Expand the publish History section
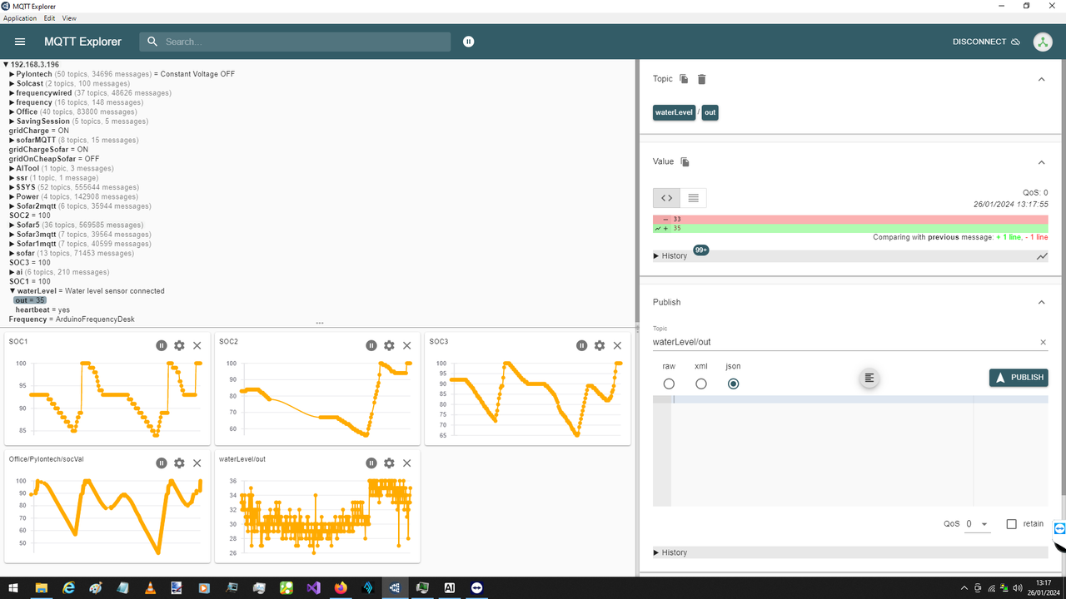Image resolution: width=1066 pixels, height=599 pixels. 670,552
